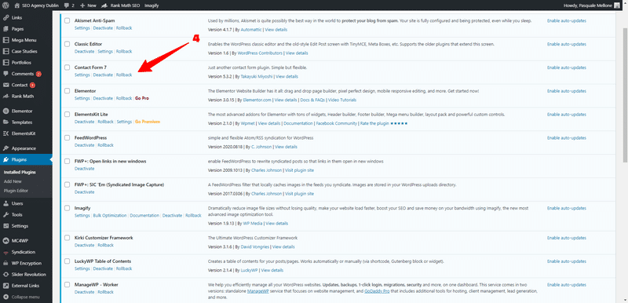Click the Facebook Community link for ElementsKit
628x303 pixels.
[x=337, y=123]
